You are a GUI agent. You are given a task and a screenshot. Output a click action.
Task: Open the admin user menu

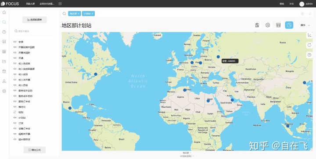click(x=309, y=4)
